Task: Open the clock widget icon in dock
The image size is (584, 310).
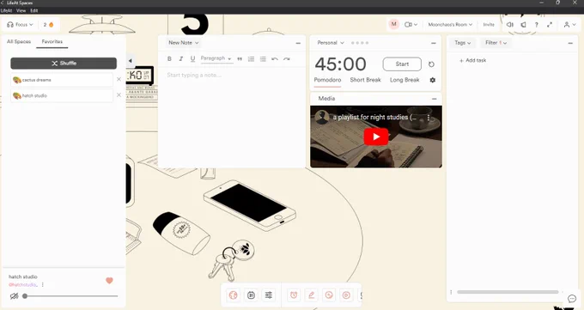Action: (x=329, y=295)
